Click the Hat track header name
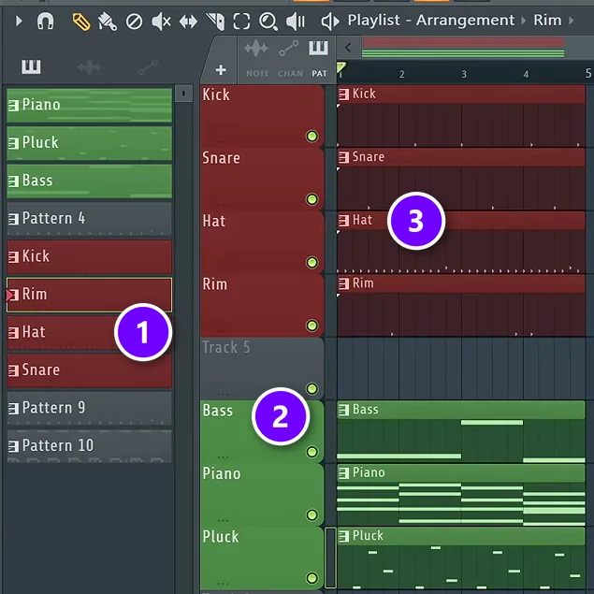Screen dimensions: 594x594 [x=214, y=222]
